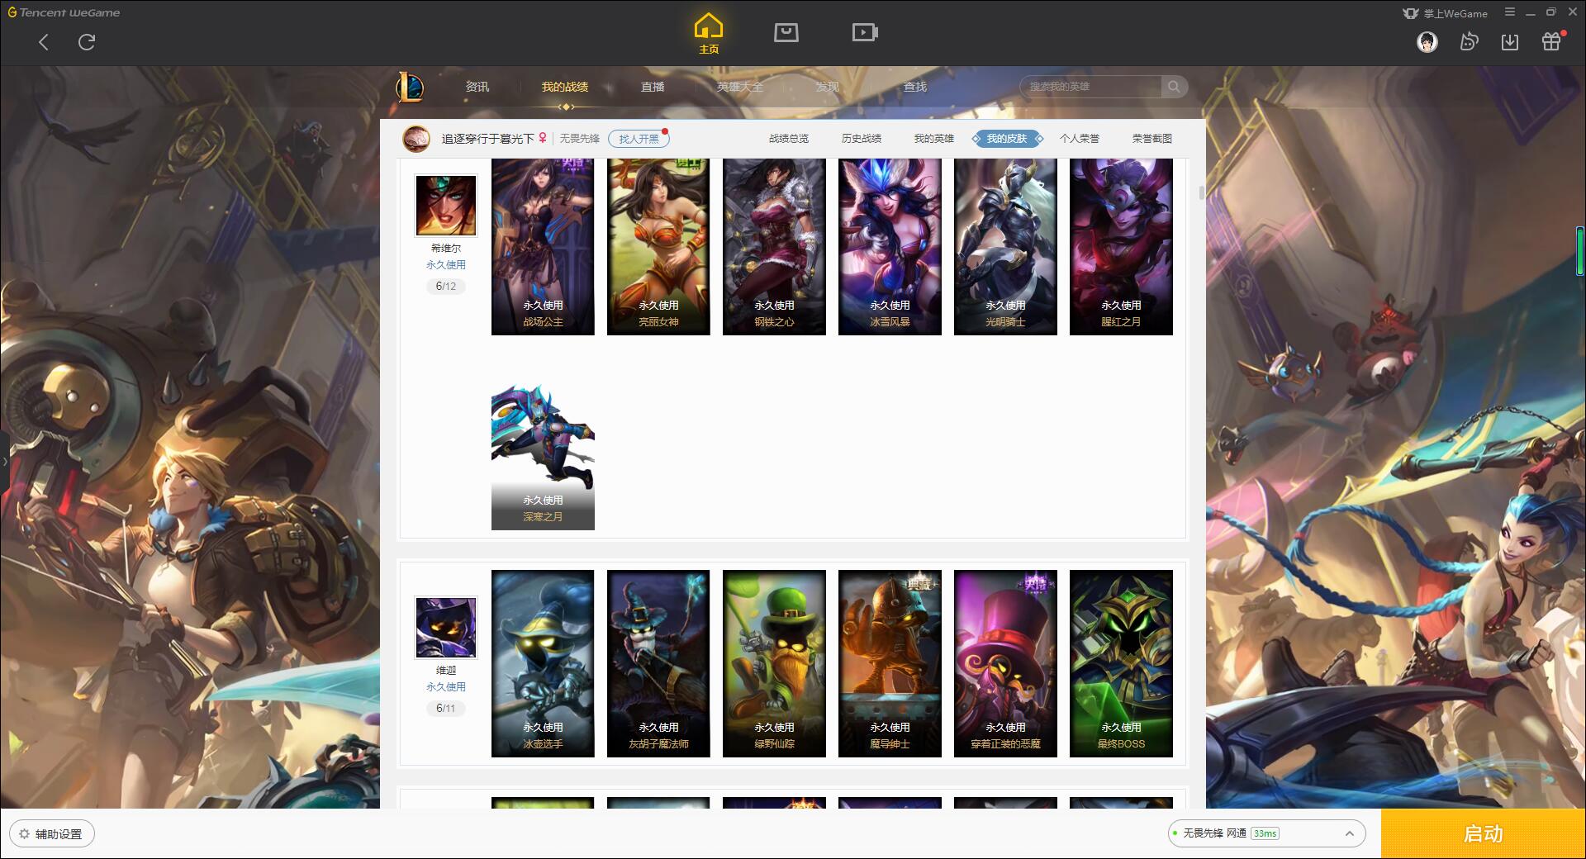1586x859 pixels.
Task: Click the Tencent WeGame title logo
Action: (x=64, y=12)
